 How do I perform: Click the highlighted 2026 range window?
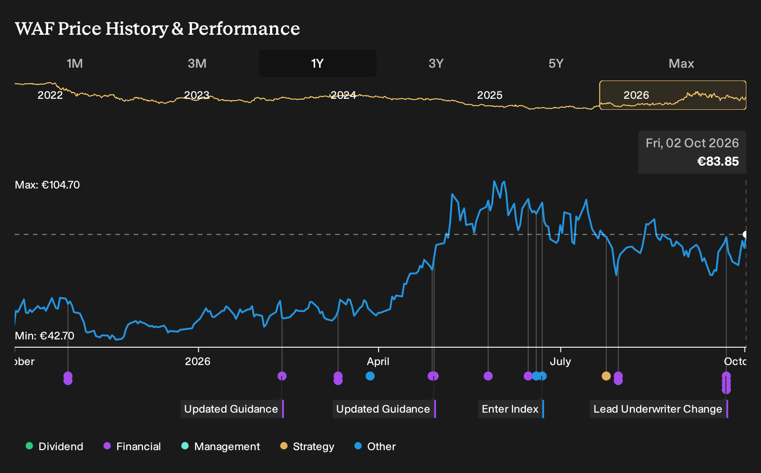[673, 95]
